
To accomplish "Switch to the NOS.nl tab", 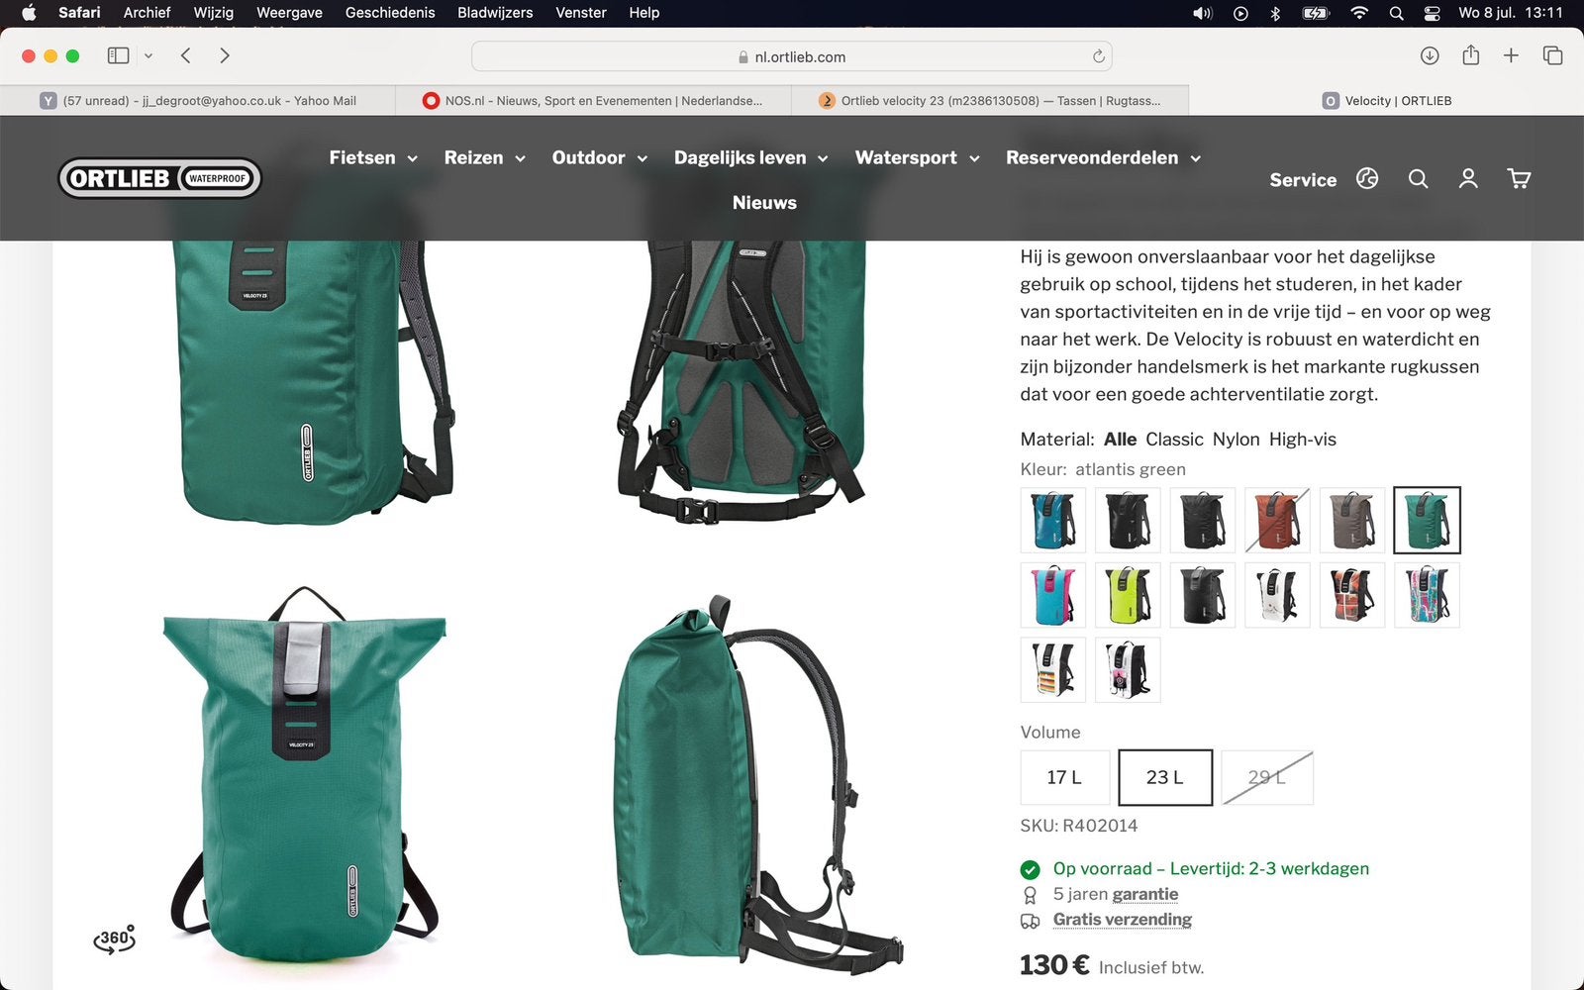I will click(593, 100).
